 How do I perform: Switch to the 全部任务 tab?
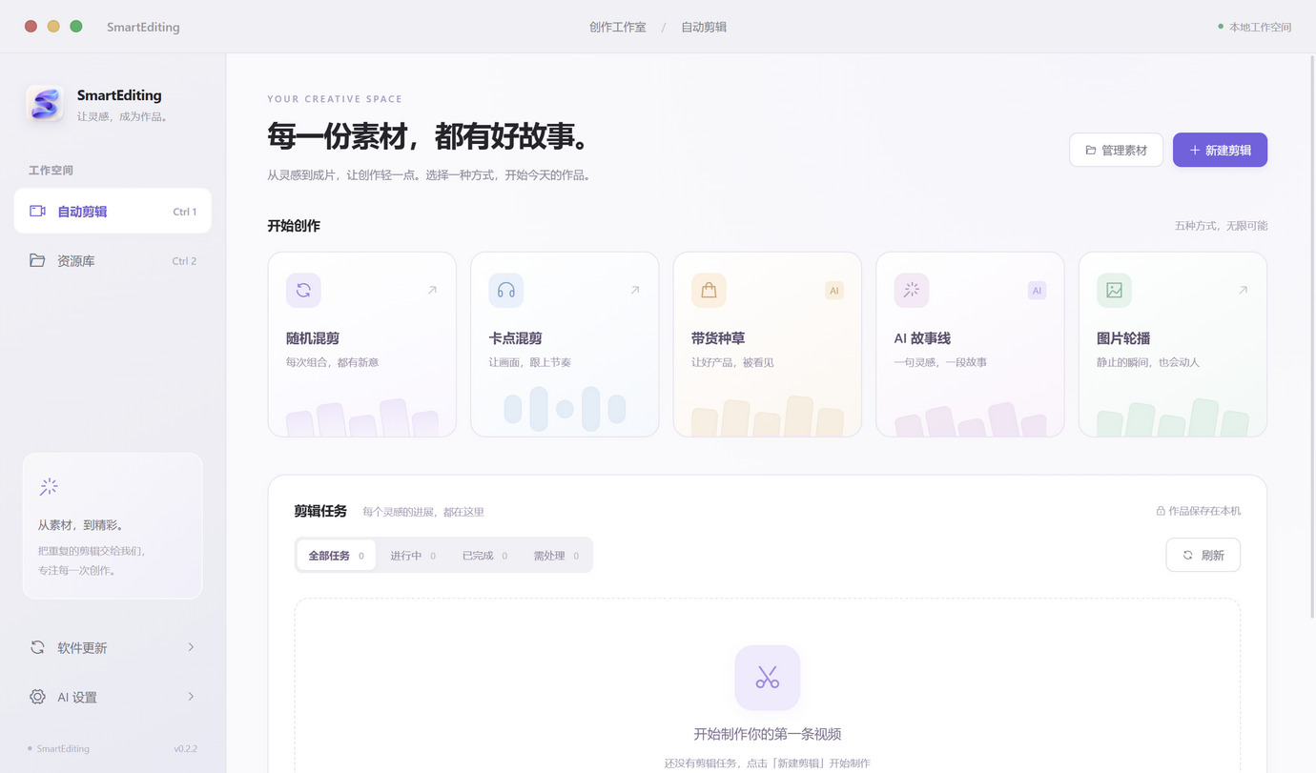[x=337, y=556]
